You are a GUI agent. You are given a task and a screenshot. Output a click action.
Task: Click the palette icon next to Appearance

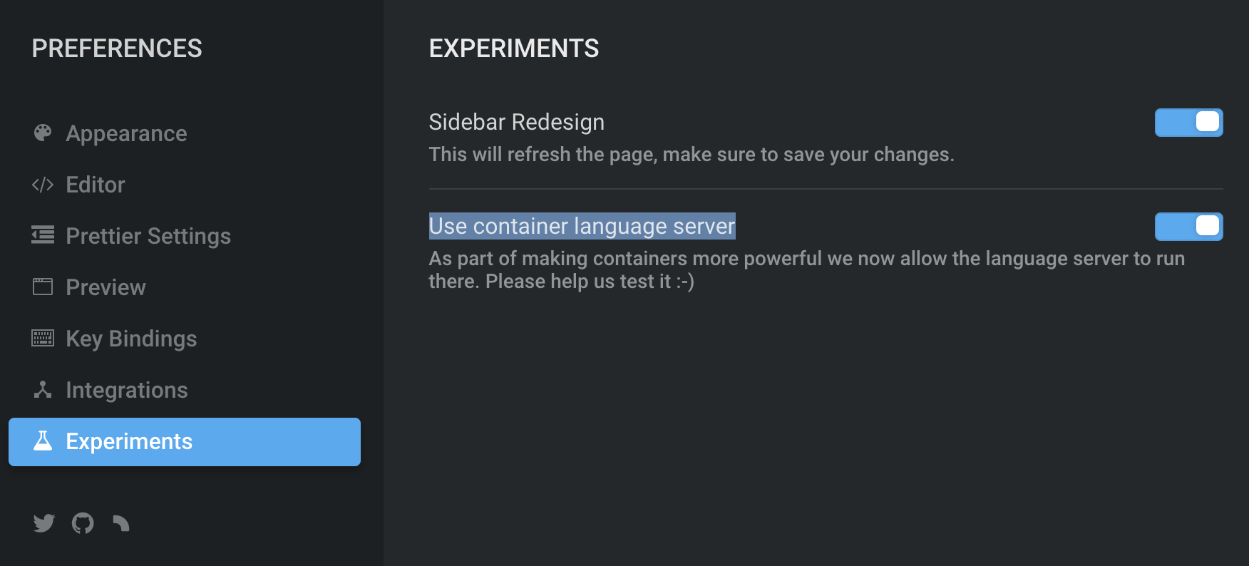tap(43, 133)
